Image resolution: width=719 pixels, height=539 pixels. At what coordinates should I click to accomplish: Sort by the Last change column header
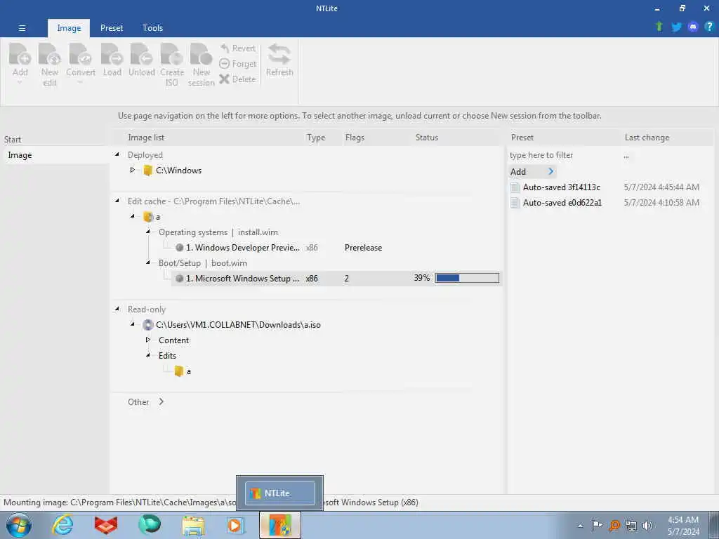pos(647,138)
